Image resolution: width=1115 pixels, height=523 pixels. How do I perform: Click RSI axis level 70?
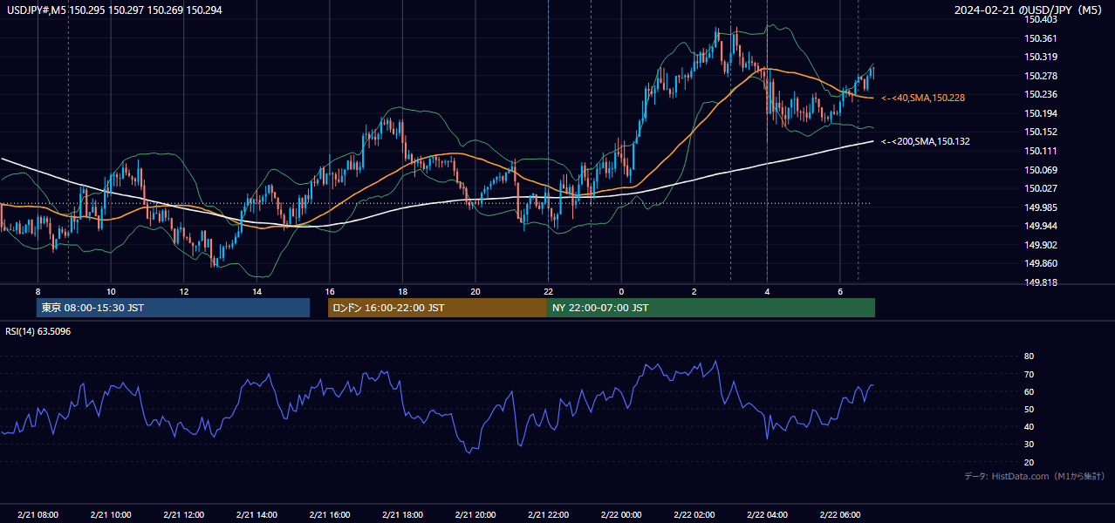click(x=1029, y=374)
